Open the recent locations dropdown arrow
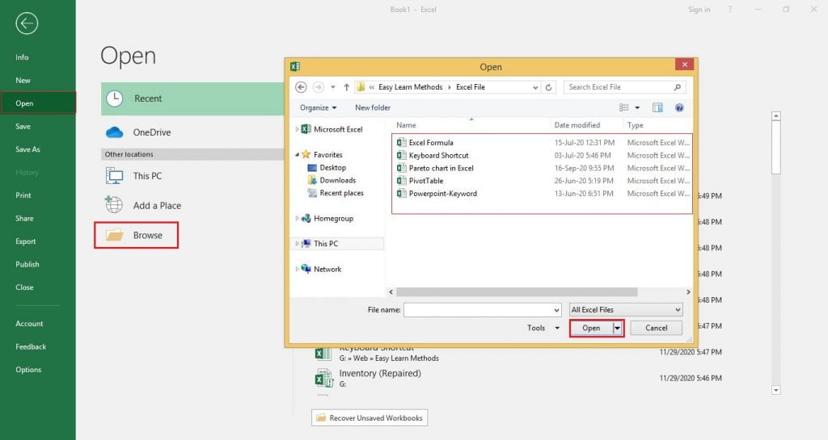Viewport: 828px width, 440px height. [332, 87]
